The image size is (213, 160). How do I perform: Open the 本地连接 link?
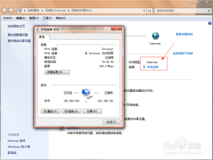pyautogui.click(x=153, y=67)
